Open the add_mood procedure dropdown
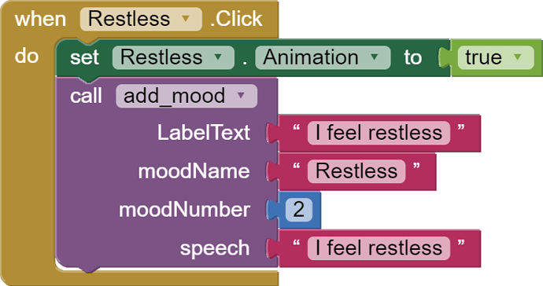The image size is (543, 286). coord(187,96)
